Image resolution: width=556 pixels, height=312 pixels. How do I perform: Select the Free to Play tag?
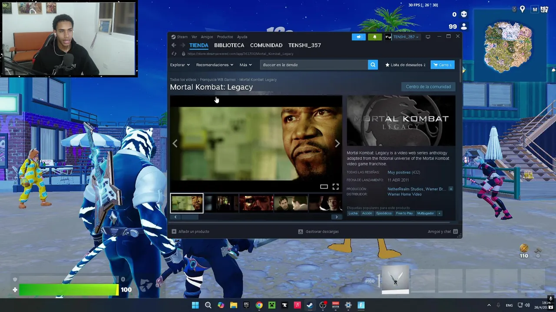404,213
